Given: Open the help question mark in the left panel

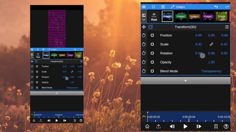Looking at the screenshot, I should pos(81,121).
